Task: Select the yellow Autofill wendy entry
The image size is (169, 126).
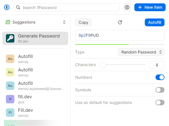Action: pos(35,72)
